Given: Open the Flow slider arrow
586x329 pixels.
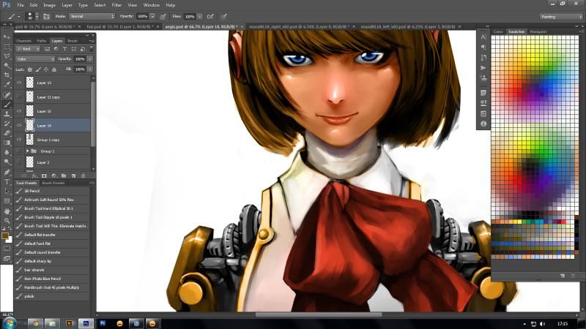Looking at the screenshot, I should pos(200,16).
